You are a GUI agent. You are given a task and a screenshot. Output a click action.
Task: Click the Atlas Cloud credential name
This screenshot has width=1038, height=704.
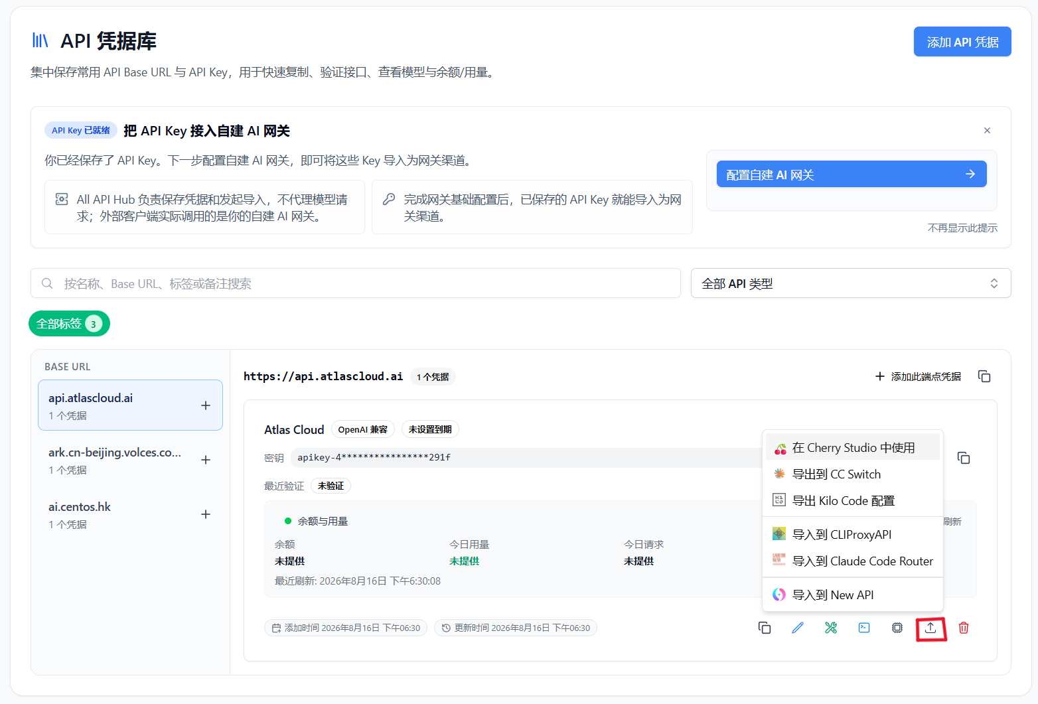tap(294, 429)
